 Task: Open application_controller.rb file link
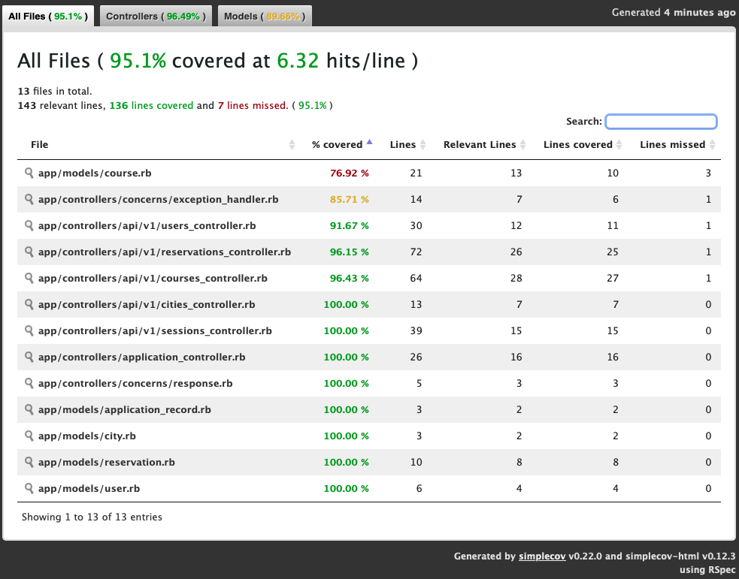click(142, 357)
